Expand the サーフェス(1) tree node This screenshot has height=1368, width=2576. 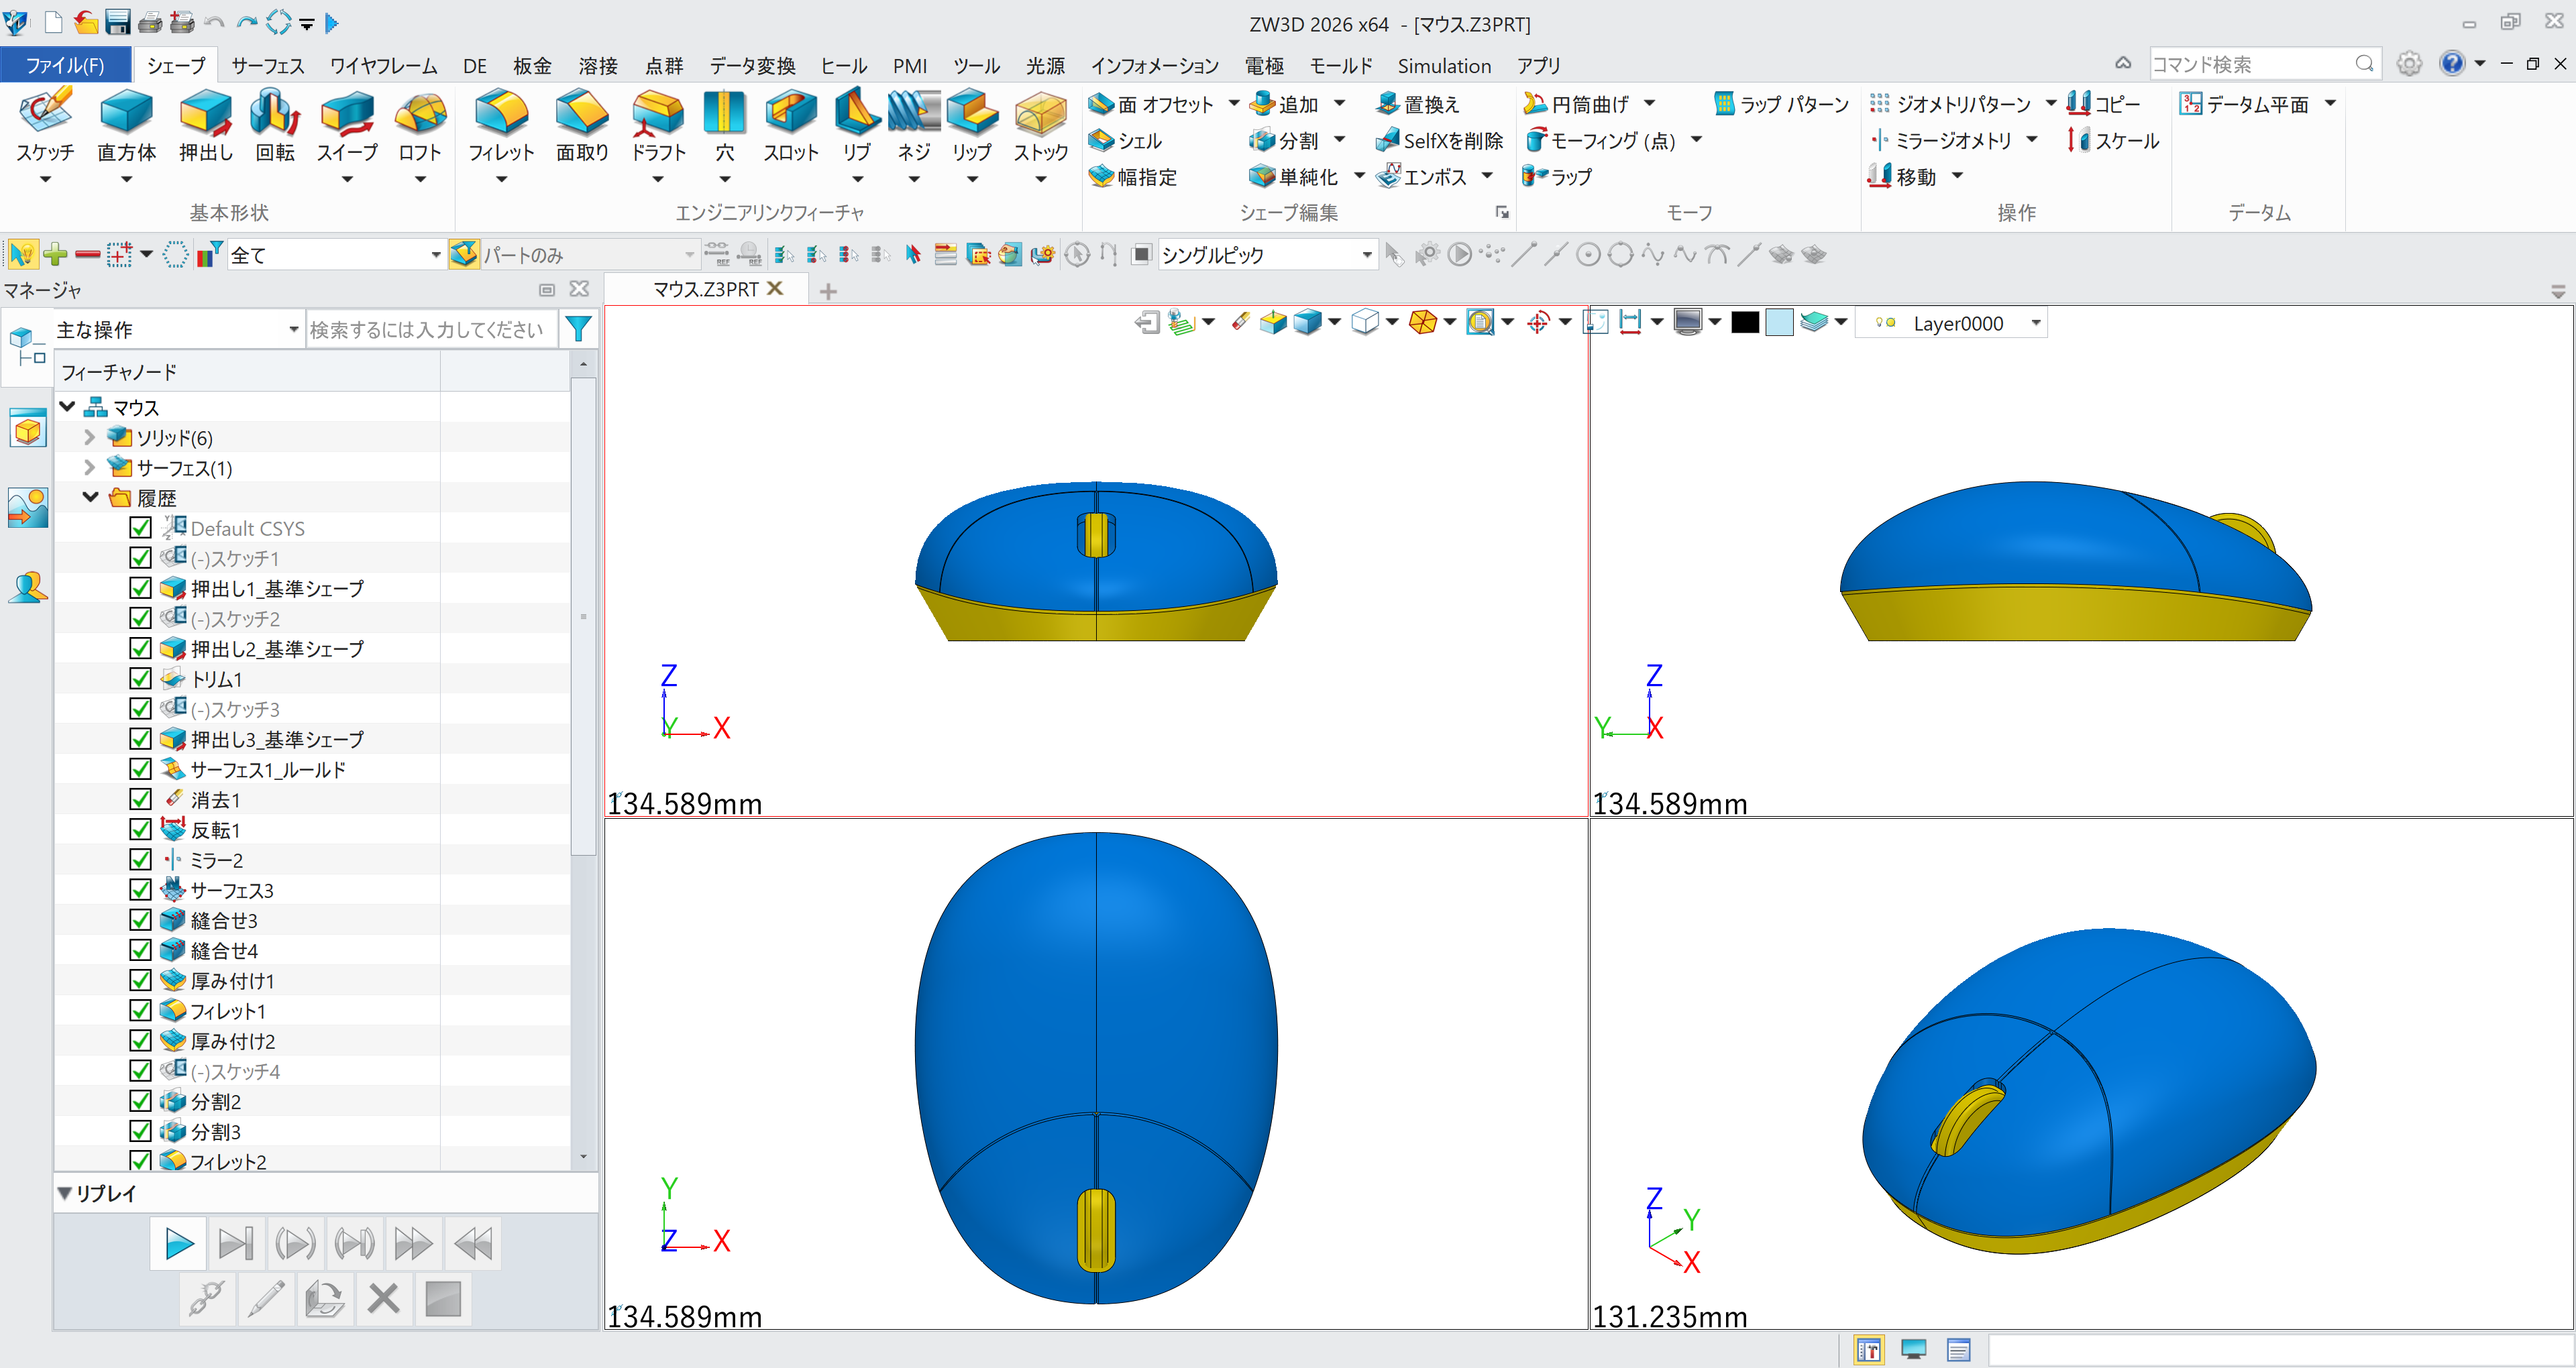click(x=89, y=467)
